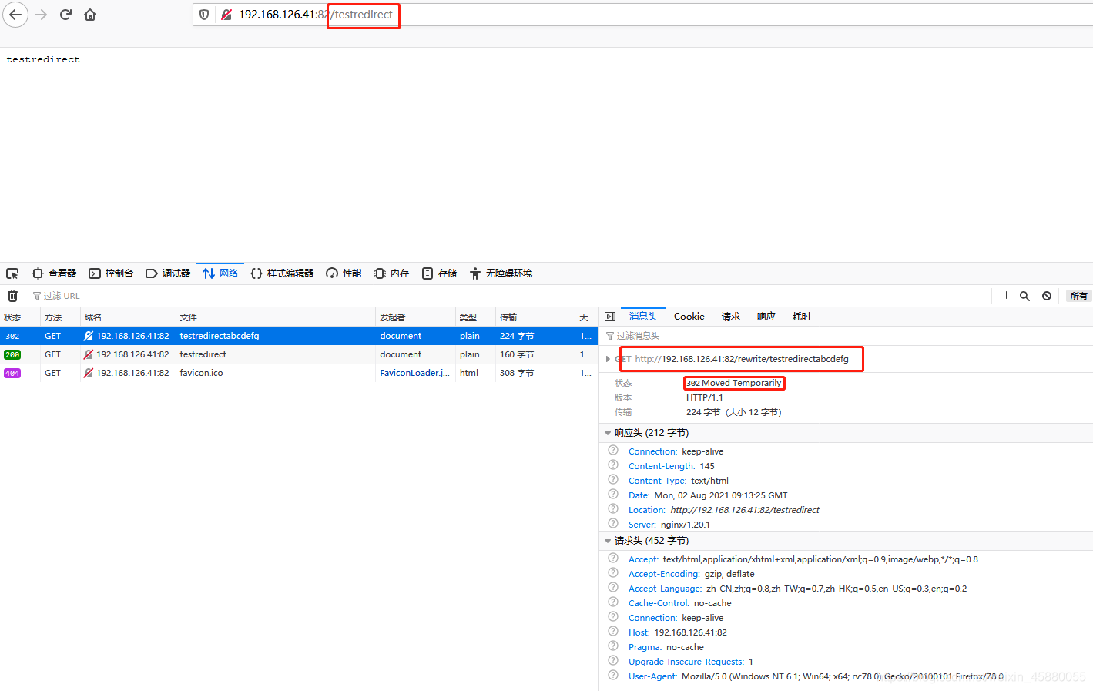Open the Cookie details tab

(689, 317)
